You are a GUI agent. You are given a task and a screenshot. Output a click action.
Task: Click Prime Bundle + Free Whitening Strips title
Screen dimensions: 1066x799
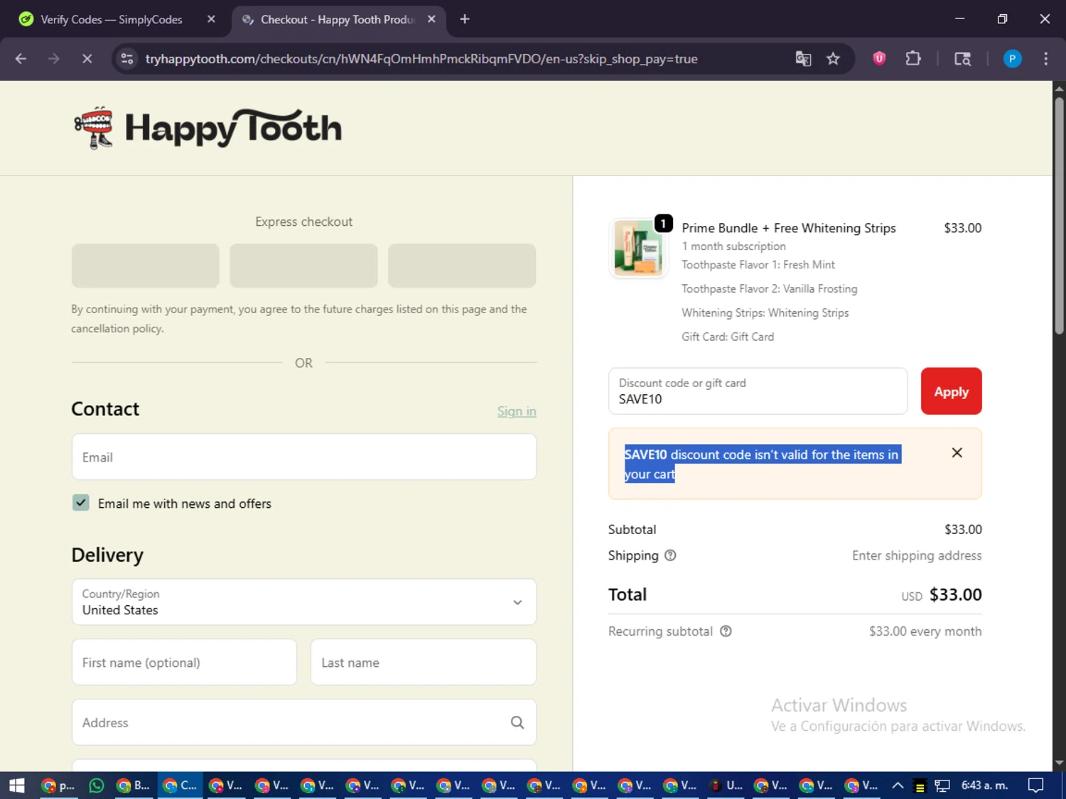point(789,228)
